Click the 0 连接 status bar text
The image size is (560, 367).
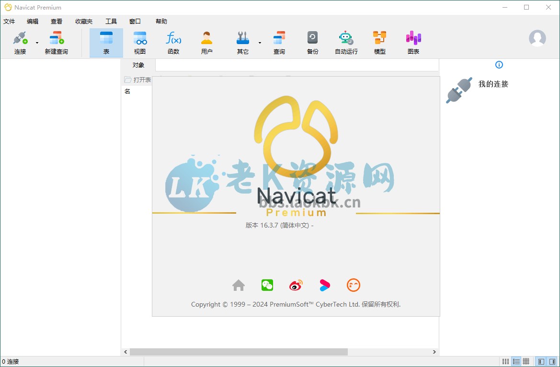tap(11, 362)
